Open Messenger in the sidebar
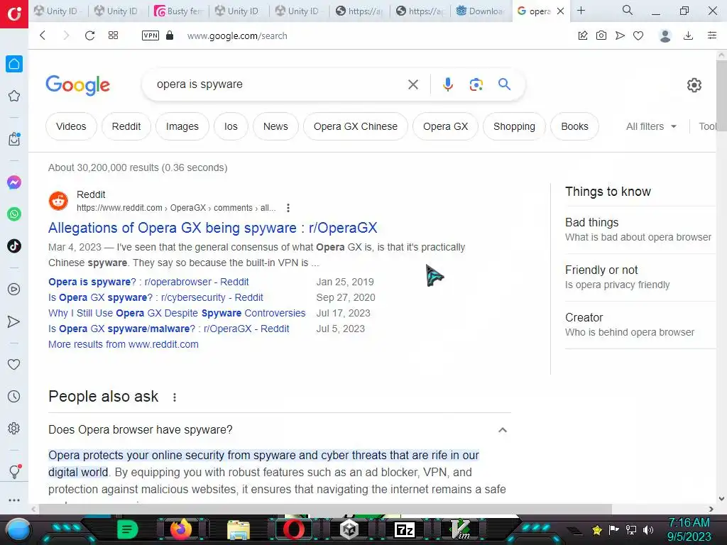 [x=14, y=182]
